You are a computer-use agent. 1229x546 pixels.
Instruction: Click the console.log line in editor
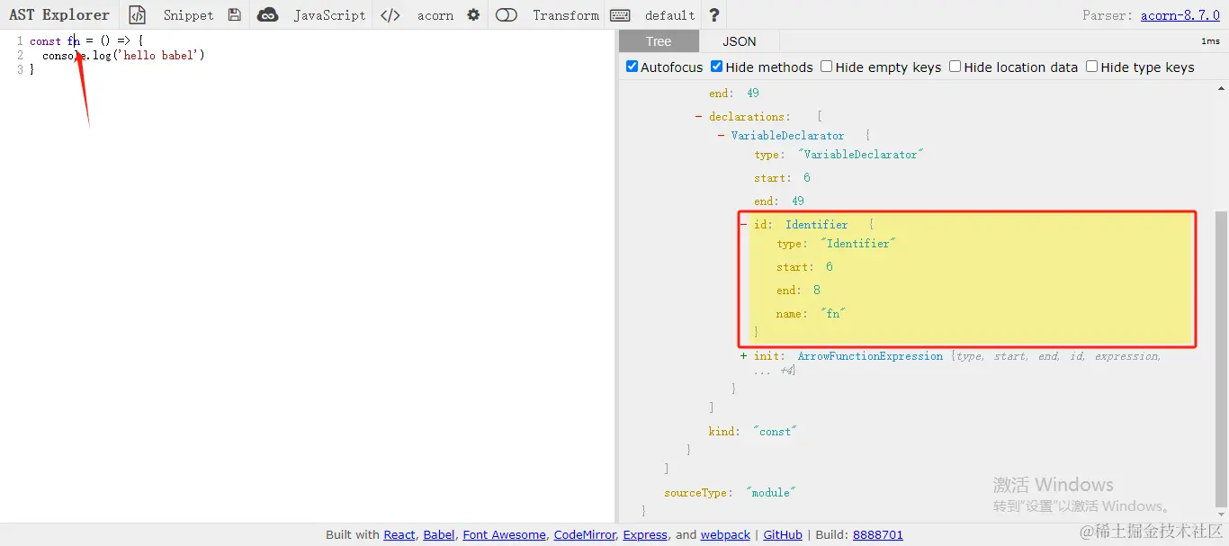123,56
